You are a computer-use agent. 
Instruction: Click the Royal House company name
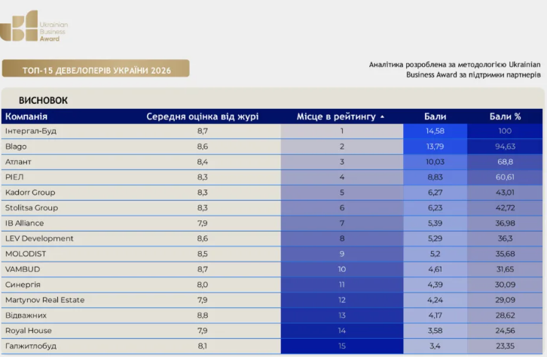[x=29, y=331]
